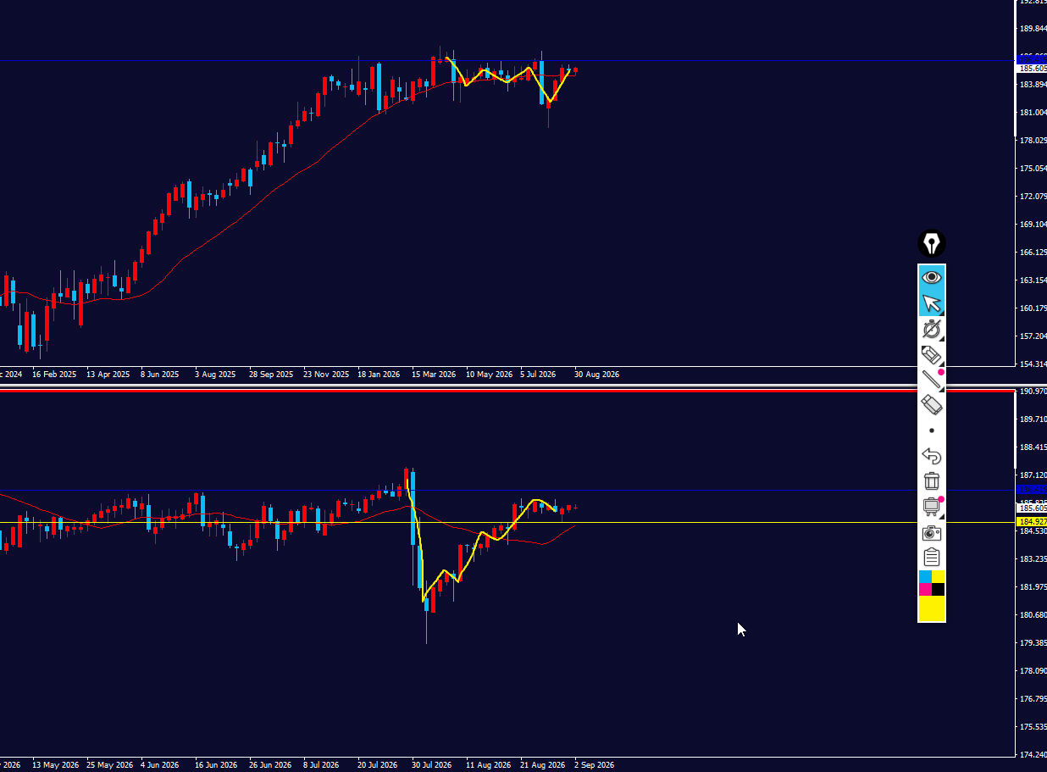
Task: Click the crossed-out stopwatch icon
Action: 932,329
